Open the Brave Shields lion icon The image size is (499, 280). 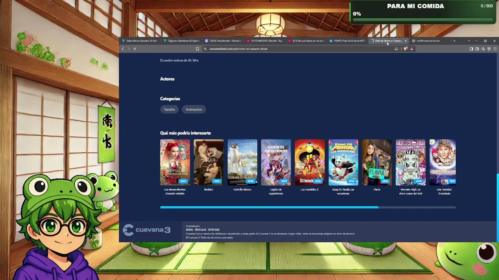(x=406, y=49)
